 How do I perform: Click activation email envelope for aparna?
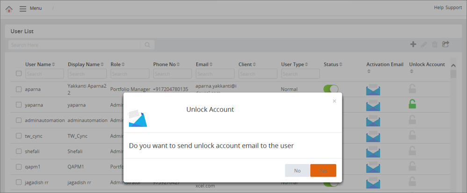tap(373, 89)
